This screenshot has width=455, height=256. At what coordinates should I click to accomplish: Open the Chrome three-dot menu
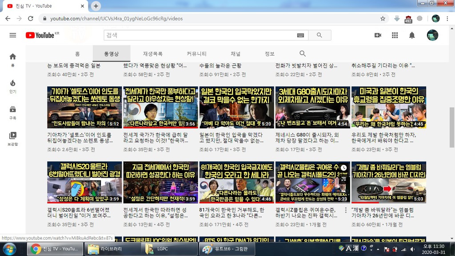coord(447,19)
